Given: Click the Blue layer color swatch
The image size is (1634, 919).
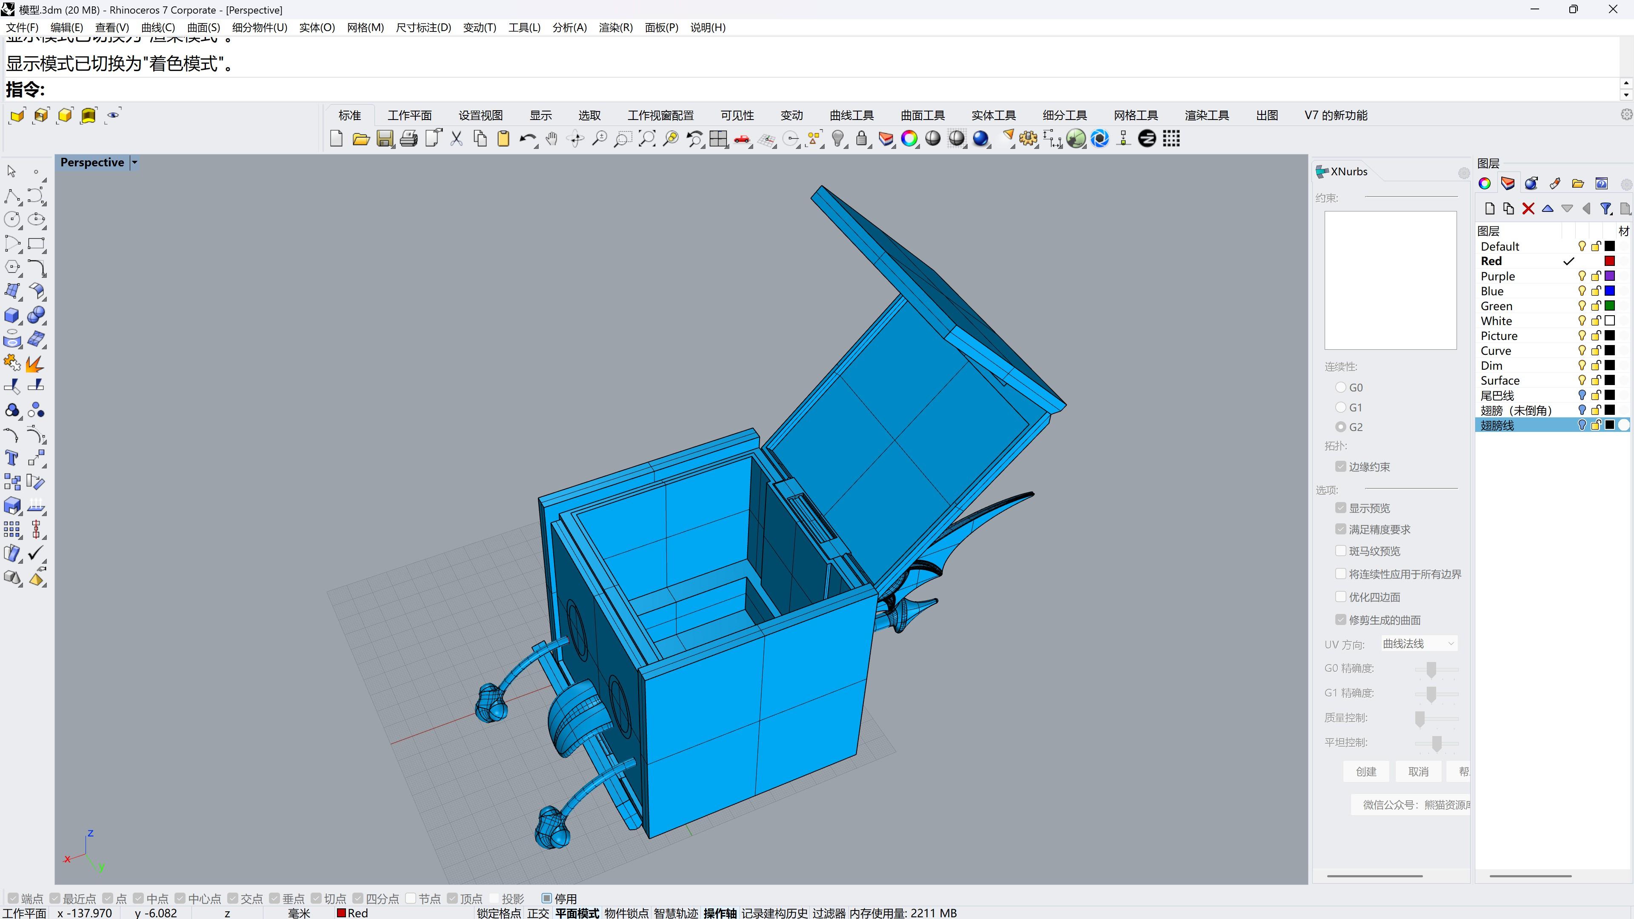Looking at the screenshot, I should [1609, 291].
